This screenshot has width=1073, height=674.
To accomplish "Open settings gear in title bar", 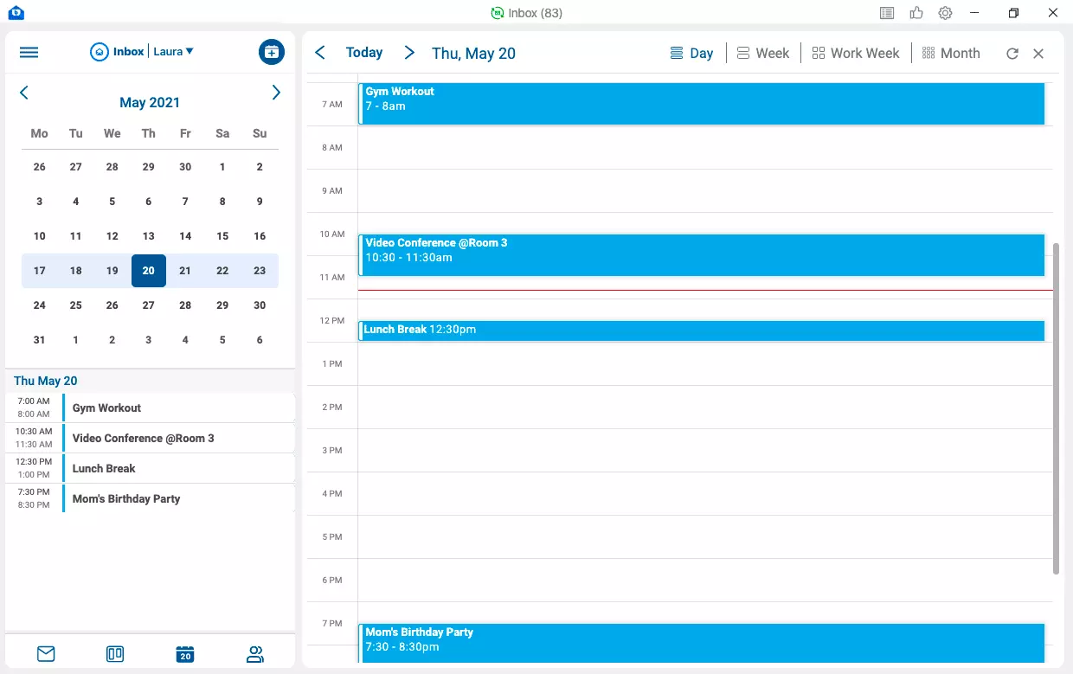I will tap(945, 13).
